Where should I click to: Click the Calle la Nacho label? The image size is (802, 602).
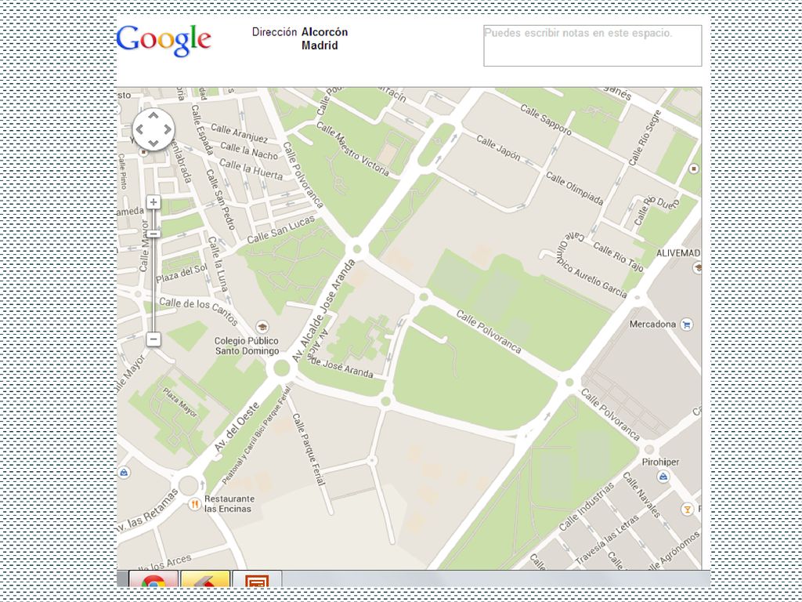click(249, 151)
